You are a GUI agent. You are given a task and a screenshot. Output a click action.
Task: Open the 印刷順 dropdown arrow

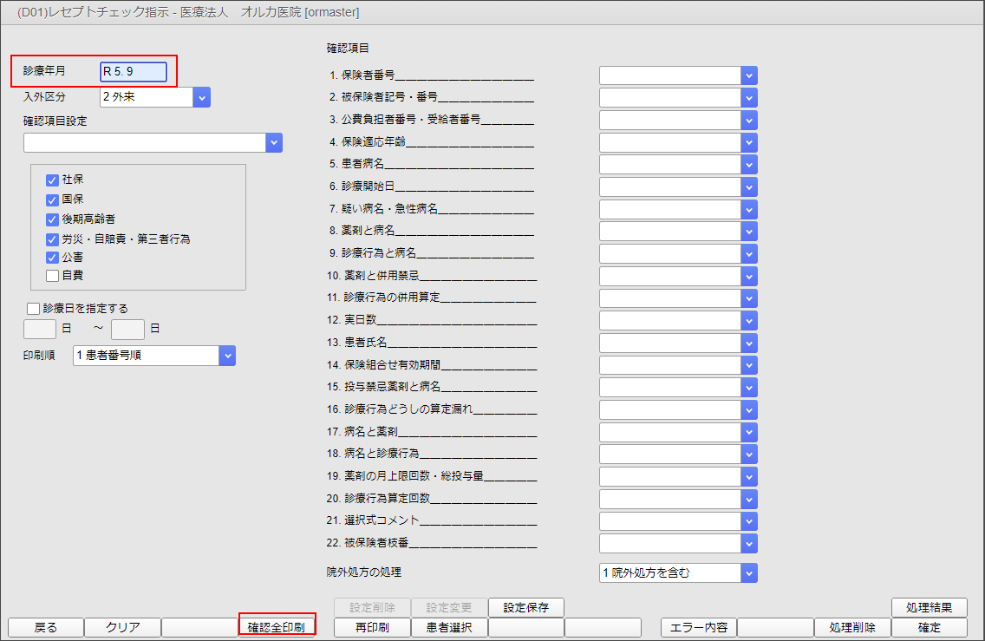(226, 355)
